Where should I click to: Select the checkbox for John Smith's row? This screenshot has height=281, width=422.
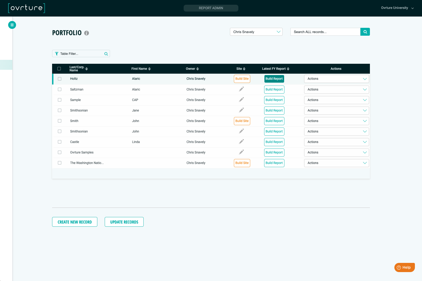click(59, 121)
